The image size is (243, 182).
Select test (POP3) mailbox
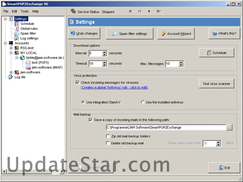[x=40, y=63]
